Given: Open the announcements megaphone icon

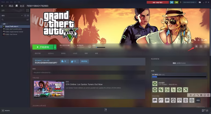Looking at the screenshot, I should 172,2.
